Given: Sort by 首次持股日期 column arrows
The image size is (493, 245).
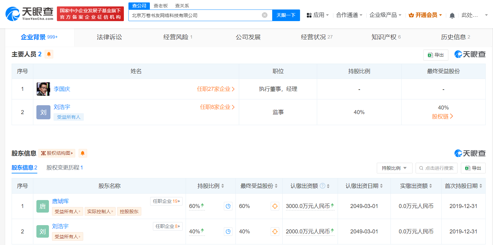Looking at the screenshot, I should 481,186.
